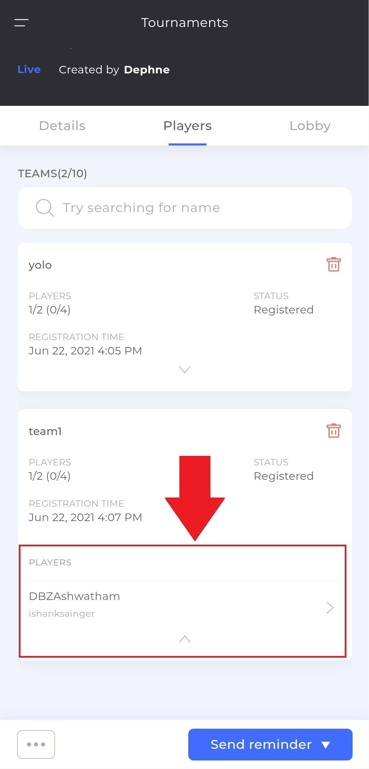
Task: Switch to the Details tab
Action: point(62,126)
